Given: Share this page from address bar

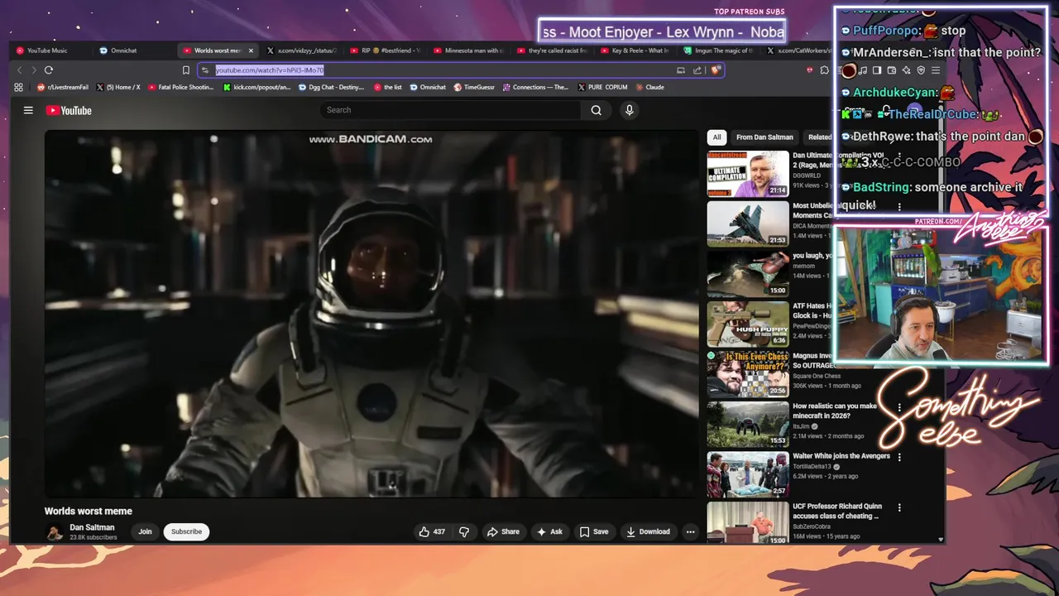Looking at the screenshot, I should (697, 70).
